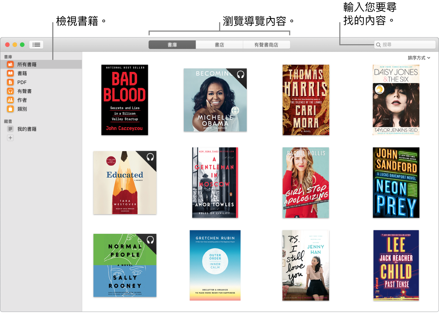The image size is (439, 313).
Task: Click the 有聲書 headphone icon in sidebar
Action: (x=10, y=91)
